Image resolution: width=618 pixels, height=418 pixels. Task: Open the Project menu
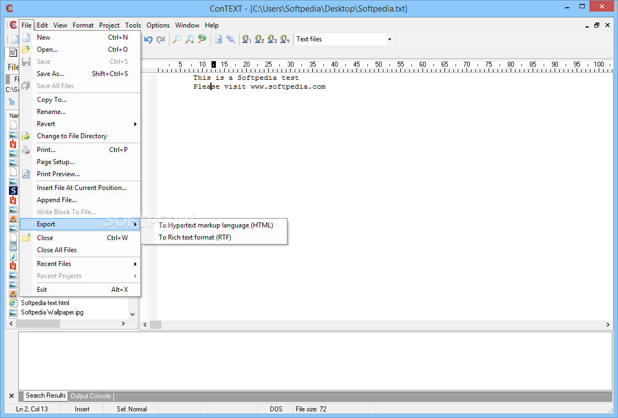(x=109, y=25)
